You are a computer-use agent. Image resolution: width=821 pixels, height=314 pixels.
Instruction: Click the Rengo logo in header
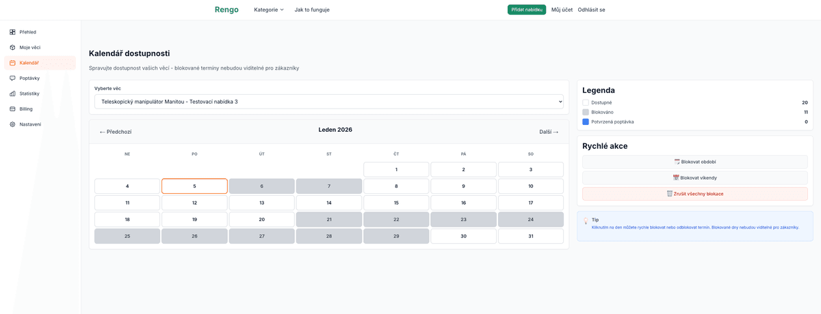[x=226, y=10]
